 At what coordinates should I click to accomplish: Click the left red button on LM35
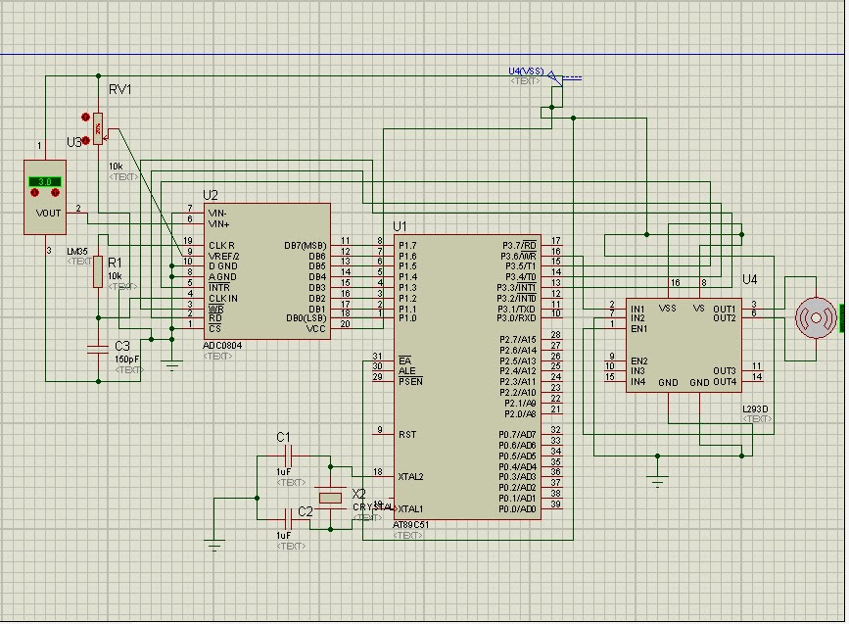coord(35,193)
